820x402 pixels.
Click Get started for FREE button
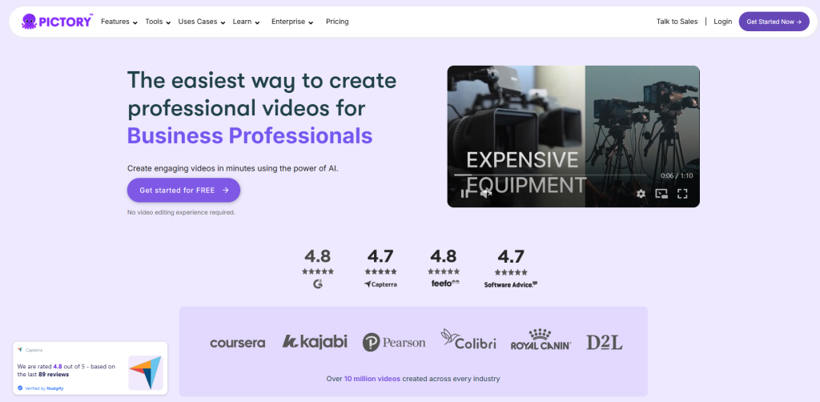point(183,191)
